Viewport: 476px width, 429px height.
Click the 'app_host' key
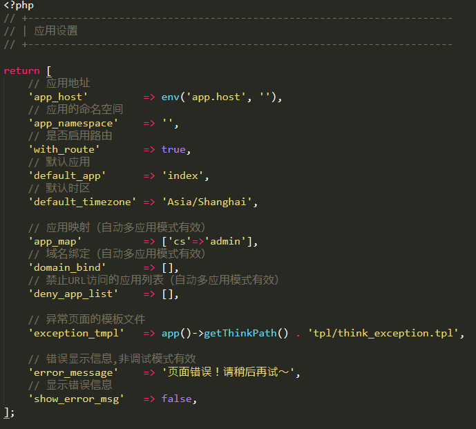pos(57,97)
